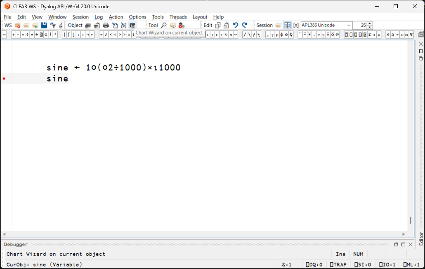
Task: Click the Object toolbar printer icon
Action: tap(106, 26)
